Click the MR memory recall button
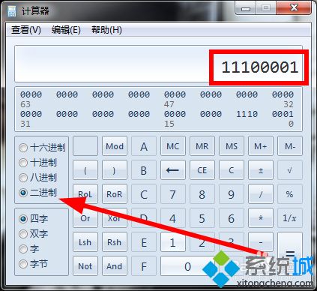The width and height of the screenshot is (317, 291). coord(202,146)
